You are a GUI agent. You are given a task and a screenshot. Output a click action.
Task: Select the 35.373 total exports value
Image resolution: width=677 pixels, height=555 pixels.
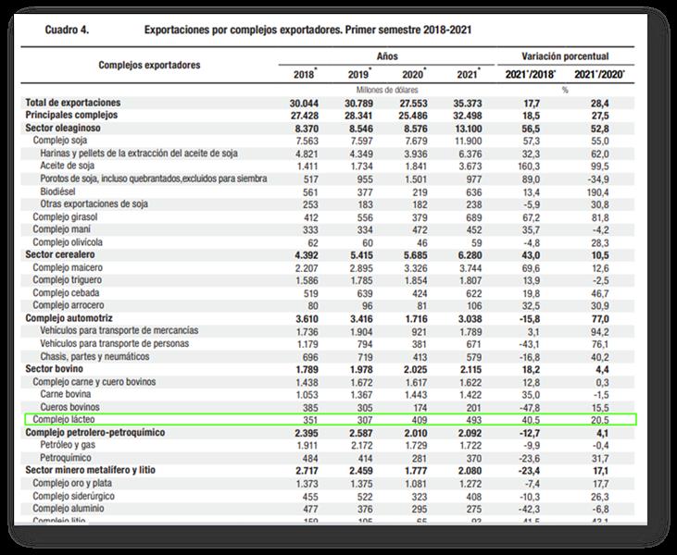click(469, 103)
